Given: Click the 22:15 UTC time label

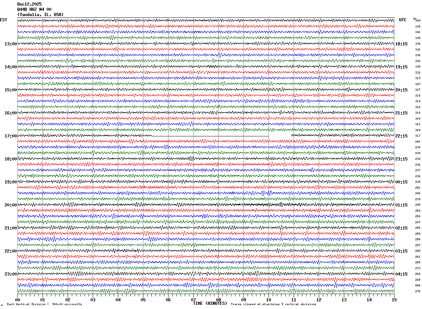Looking at the screenshot, I should [x=401, y=136].
